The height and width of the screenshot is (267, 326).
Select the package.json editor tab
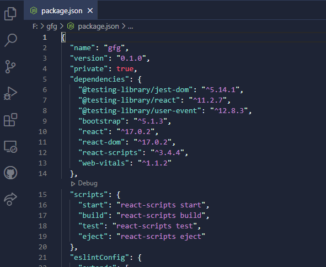pos(61,10)
